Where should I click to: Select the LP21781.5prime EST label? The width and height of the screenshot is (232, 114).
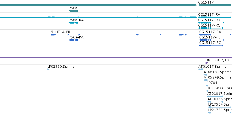[x=220, y=110]
